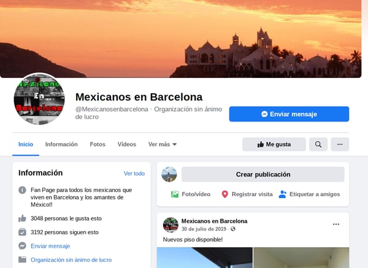Open the right post photo
Viewport: 368px width, 268px height.
(x=301, y=258)
